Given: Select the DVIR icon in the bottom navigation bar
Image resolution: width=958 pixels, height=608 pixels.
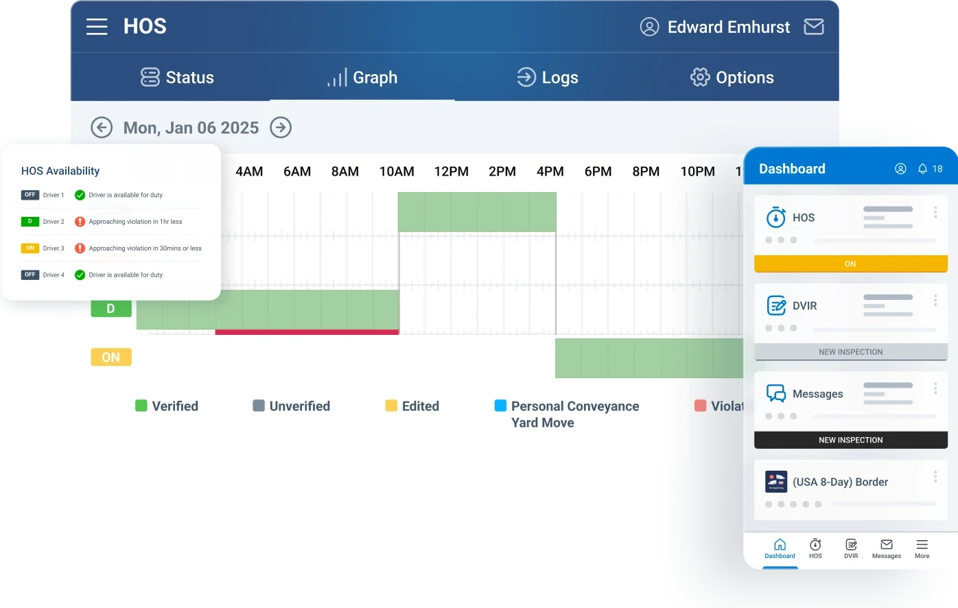Looking at the screenshot, I should tap(850, 548).
